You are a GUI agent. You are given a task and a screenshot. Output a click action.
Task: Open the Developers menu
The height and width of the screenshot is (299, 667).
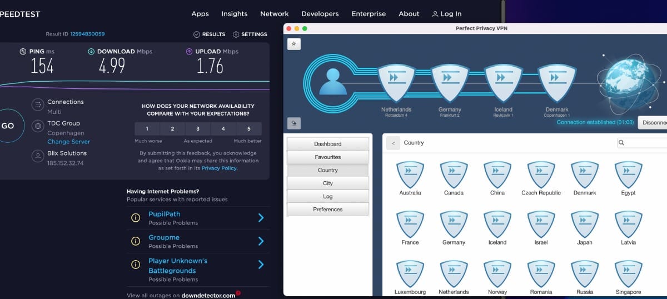320,14
